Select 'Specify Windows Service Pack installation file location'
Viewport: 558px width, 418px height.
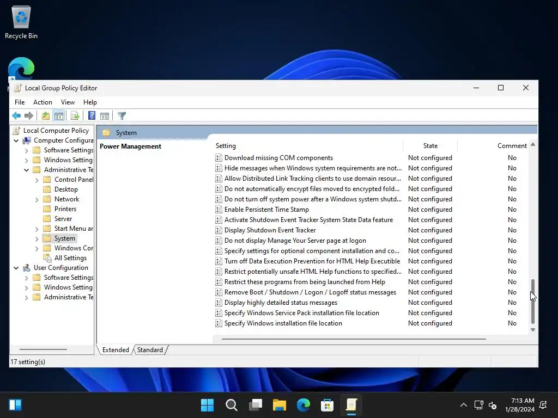click(301, 313)
